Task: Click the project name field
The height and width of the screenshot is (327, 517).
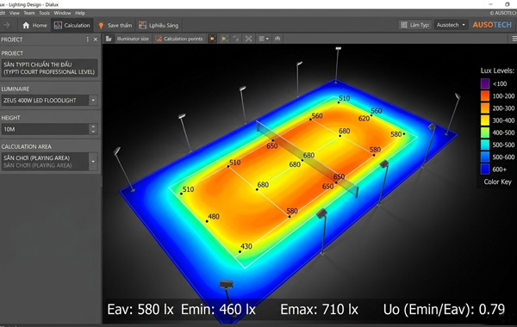Action: click(x=49, y=68)
